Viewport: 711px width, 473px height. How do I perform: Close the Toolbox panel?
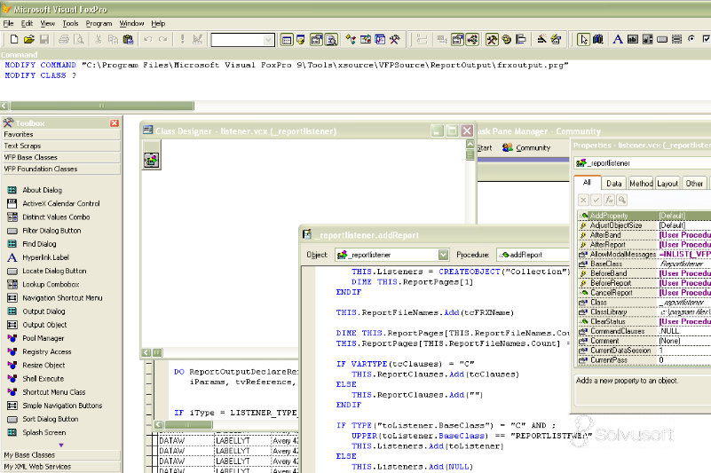click(115, 123)
